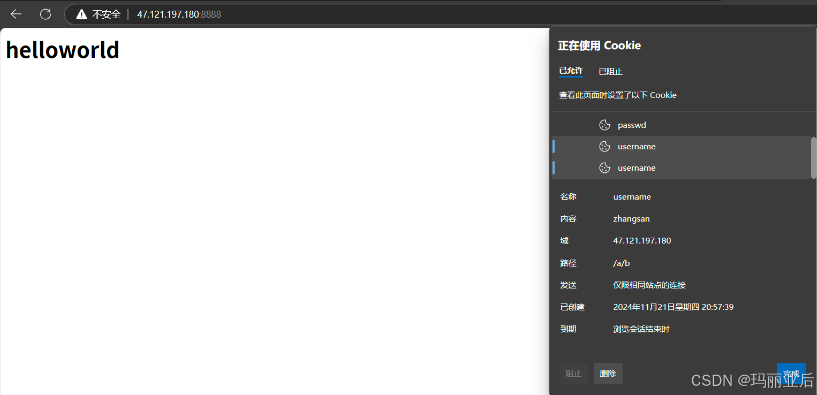817x395 pixels.
Task: Switch to the 已阻止 tab
Action: pos(610,71)
